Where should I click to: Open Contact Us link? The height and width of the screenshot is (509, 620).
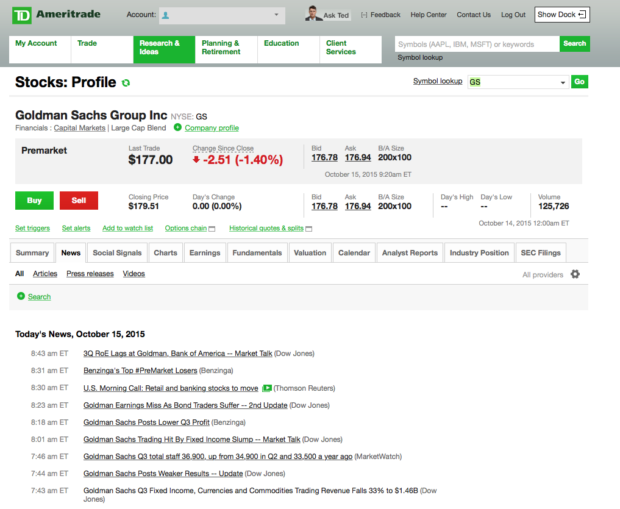[x=473, y=15]
